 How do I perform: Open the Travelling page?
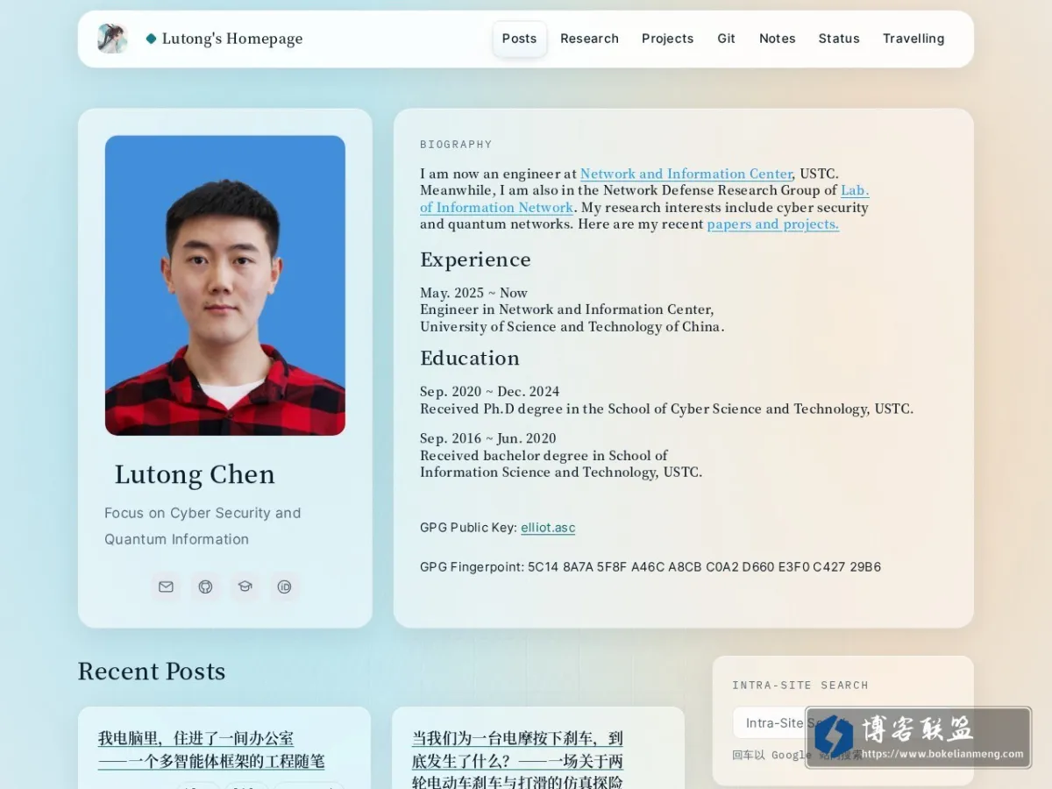[913, 39]
